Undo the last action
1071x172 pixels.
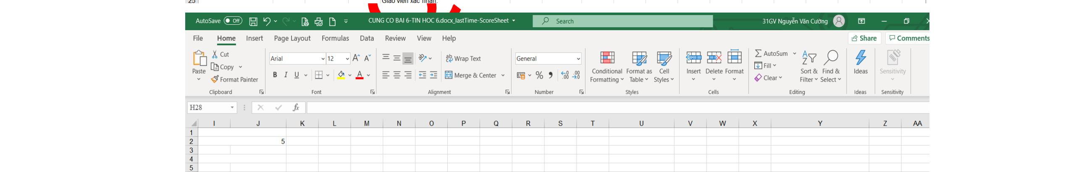(x=267, y=21)
